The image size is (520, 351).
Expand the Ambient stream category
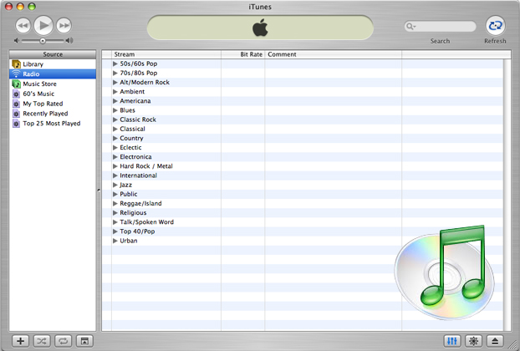115,91
